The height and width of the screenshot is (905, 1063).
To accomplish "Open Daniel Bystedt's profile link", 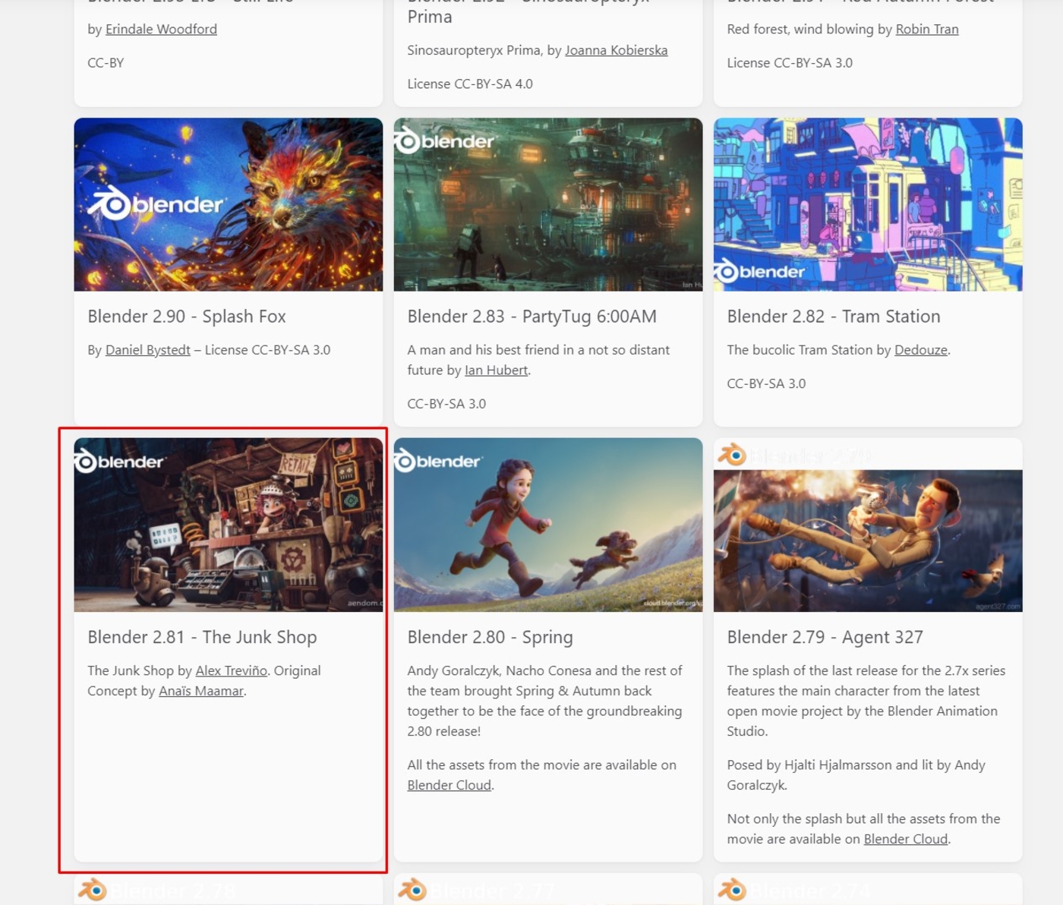I will click(148, 350).
